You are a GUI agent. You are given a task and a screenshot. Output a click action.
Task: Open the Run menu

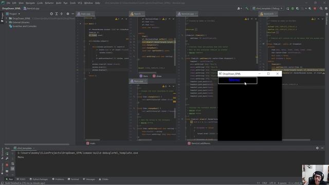coord(65,3)
